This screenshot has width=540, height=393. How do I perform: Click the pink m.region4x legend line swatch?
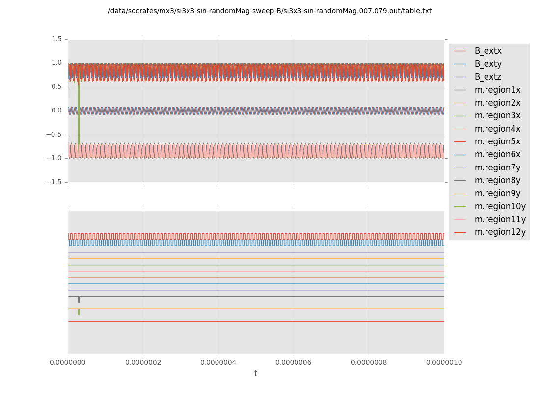click(x=460, y=129)
